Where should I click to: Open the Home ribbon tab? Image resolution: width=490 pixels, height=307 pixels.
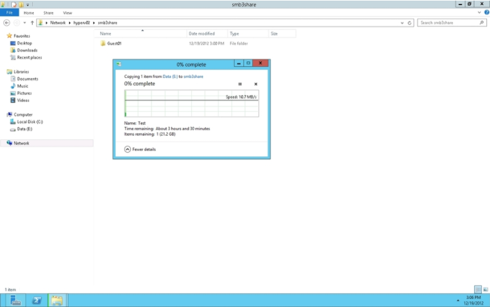click(29, 13)
